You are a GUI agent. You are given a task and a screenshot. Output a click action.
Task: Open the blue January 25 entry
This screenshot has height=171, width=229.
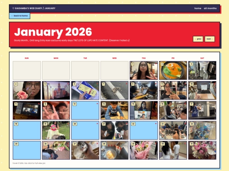pos(27,150)
